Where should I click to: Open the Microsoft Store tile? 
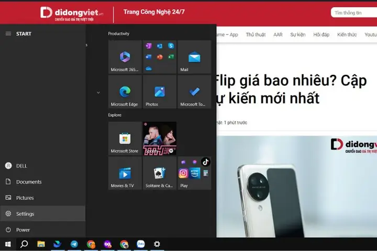(x=125, y=139)
